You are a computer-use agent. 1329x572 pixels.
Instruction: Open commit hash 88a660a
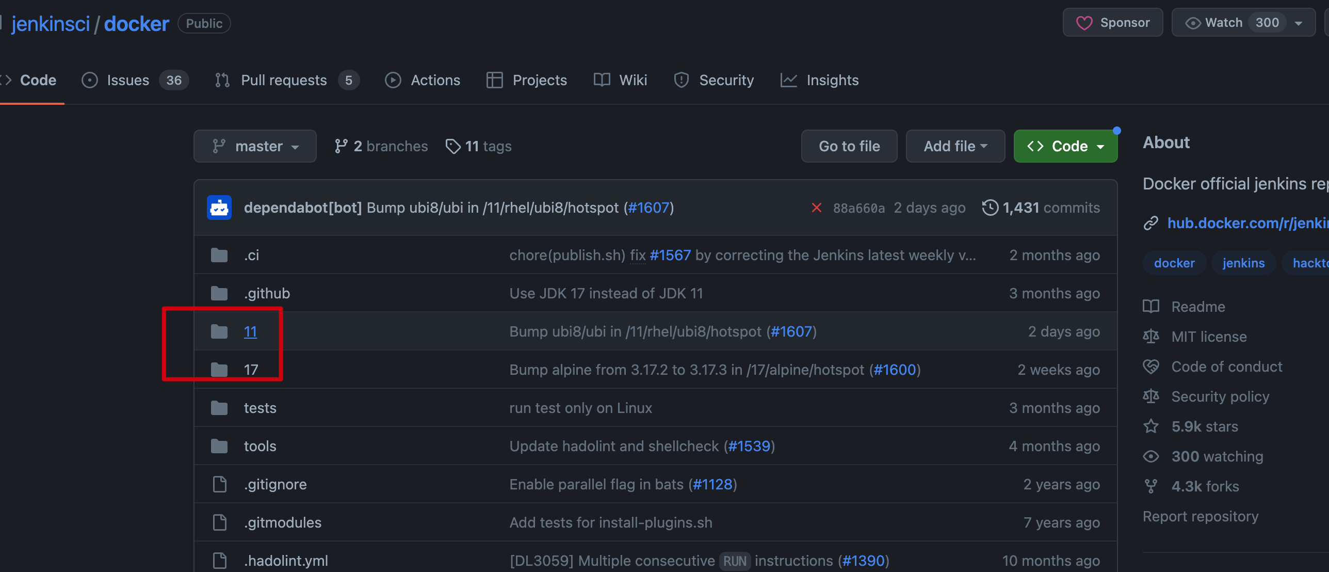coord(859,208)
